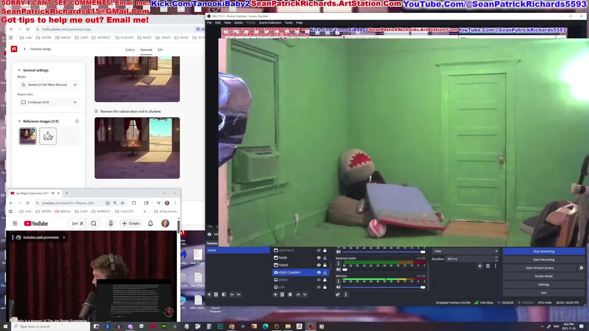Add a scene transition with plus icon
This screenshot has width=589, height=331.
(x=479, y=266)
